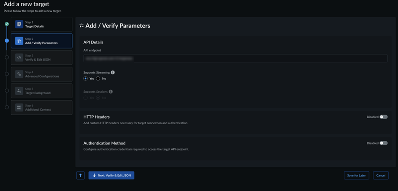Click Next: Verify & Edit JSON button
398x191 pixels.
click(x=111, y=175)
